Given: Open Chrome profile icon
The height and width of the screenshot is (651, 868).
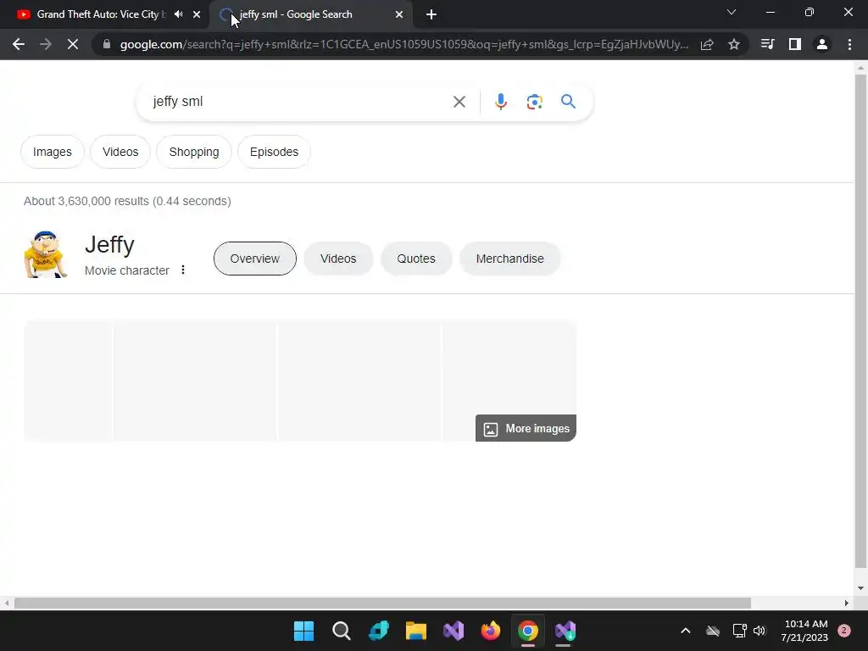Looking at the screenshot, I should [822, 44].
